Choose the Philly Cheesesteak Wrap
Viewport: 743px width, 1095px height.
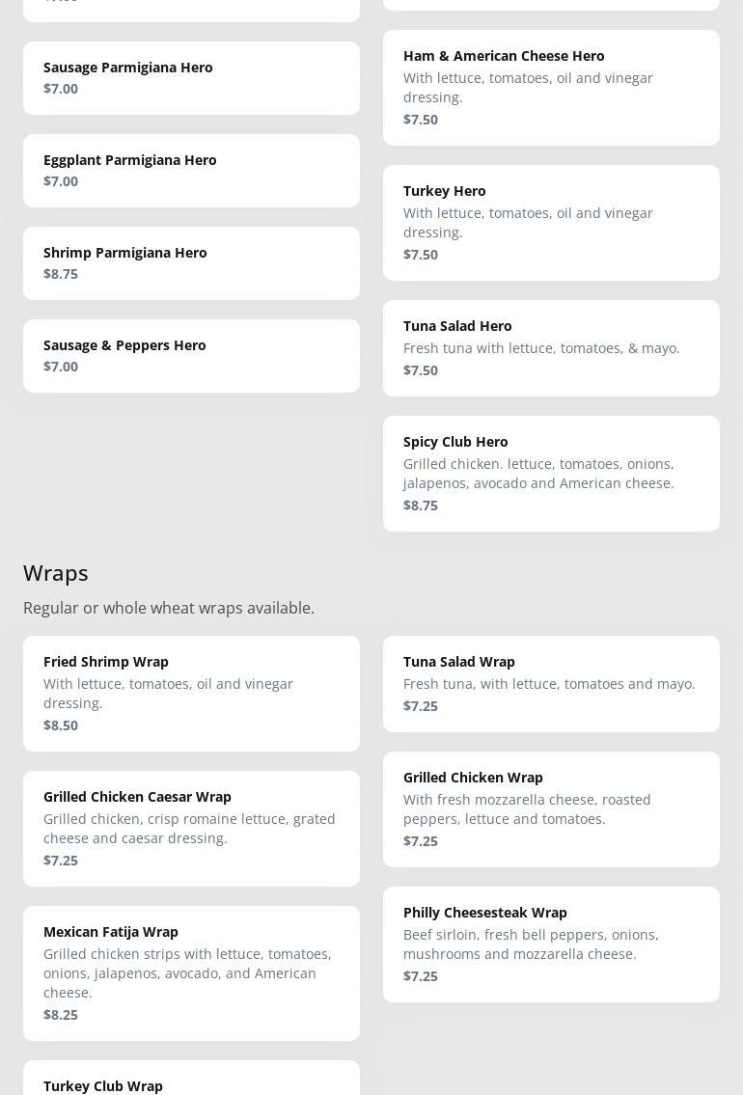pyautogui.click(x=551, y=944)
